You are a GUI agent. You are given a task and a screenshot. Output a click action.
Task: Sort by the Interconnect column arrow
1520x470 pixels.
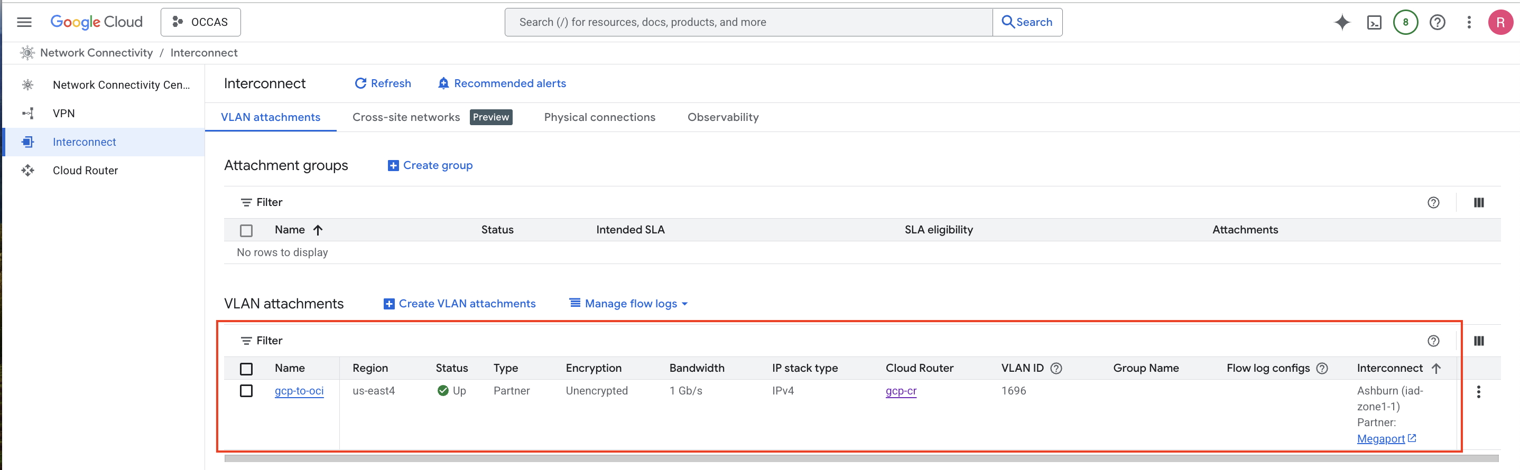pyautogui.click(x=1435, y=369)
